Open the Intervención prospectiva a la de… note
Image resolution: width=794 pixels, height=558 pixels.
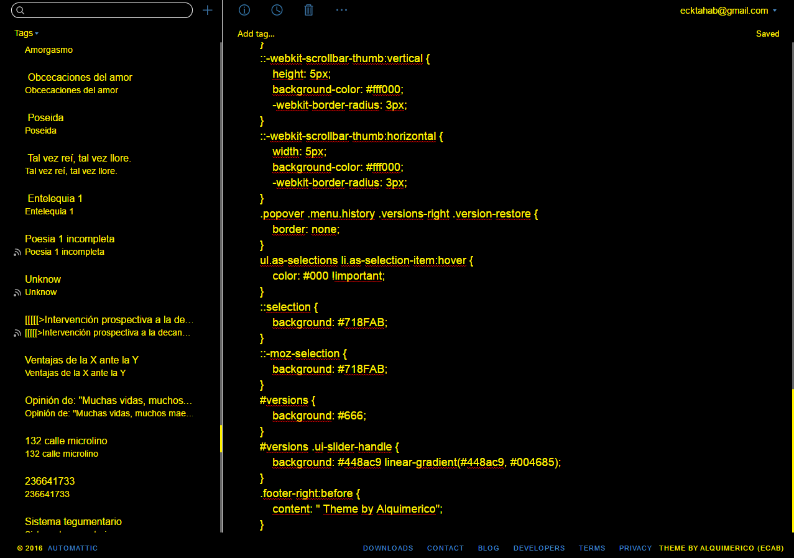click(x=110, y=326)
